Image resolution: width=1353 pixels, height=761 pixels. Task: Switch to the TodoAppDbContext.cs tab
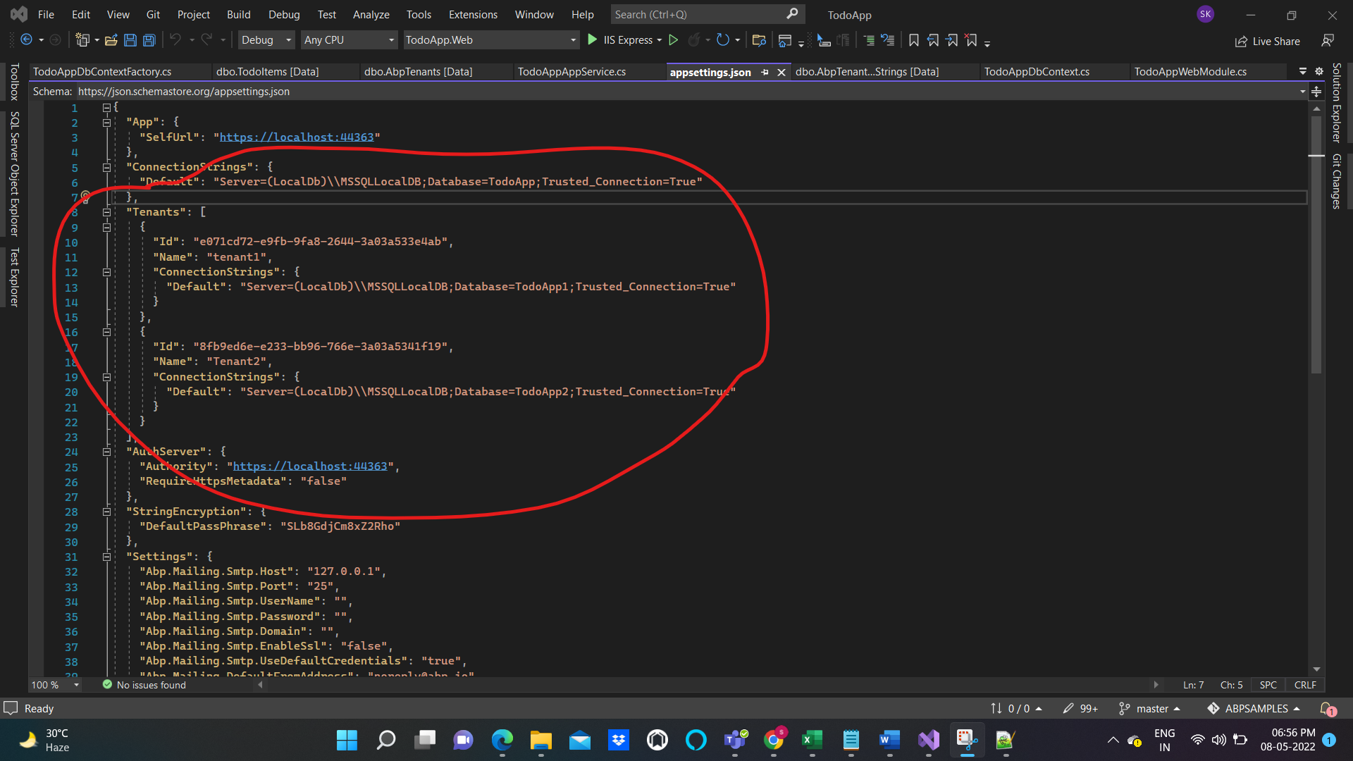1037,71
